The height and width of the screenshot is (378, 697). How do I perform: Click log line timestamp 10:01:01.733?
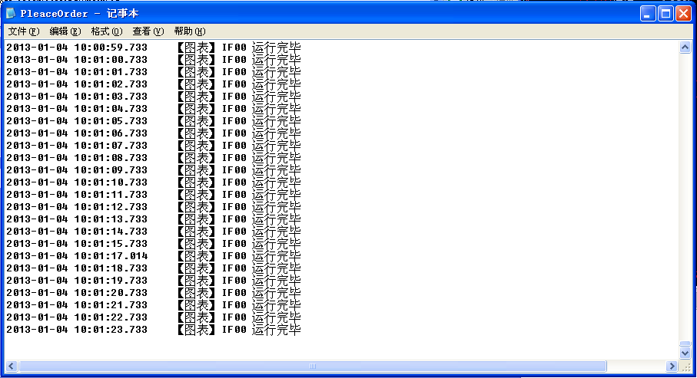click(x=110, y=72)
